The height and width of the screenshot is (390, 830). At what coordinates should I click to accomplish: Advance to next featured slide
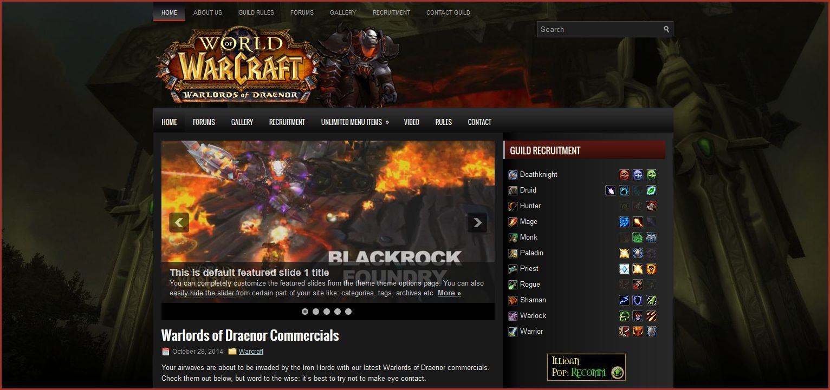[477, 222]
